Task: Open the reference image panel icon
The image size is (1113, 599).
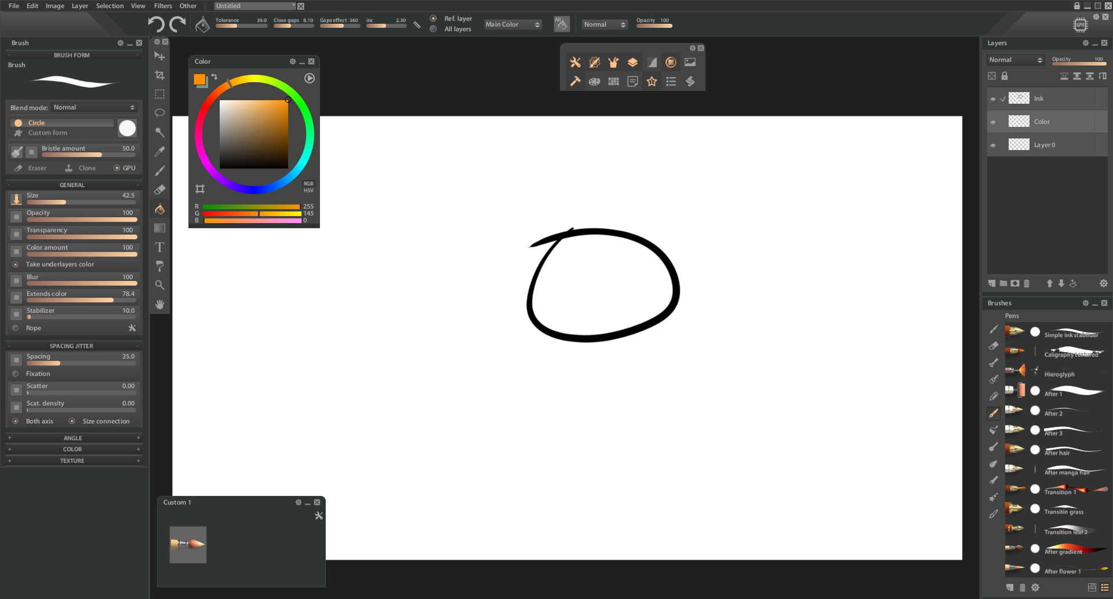Action: click(x=690, y=63)
